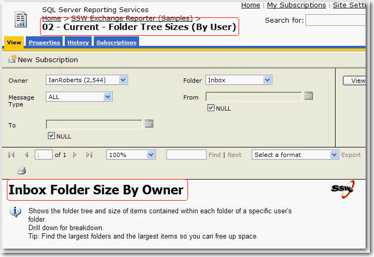This screenshot has height=257, width=374.
Task: Open the From date calendar picker
Action: (309, 96)
